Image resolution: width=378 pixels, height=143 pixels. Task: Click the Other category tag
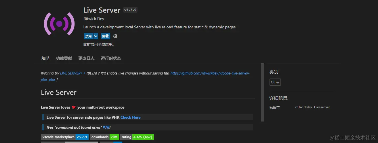click(275, 82)
